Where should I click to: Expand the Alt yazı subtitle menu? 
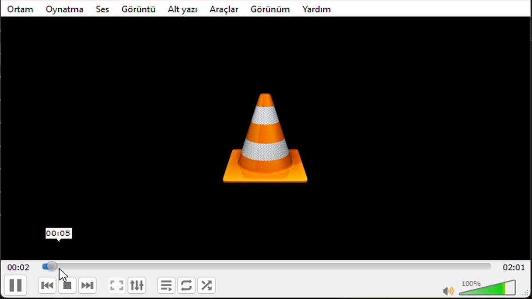182,9
